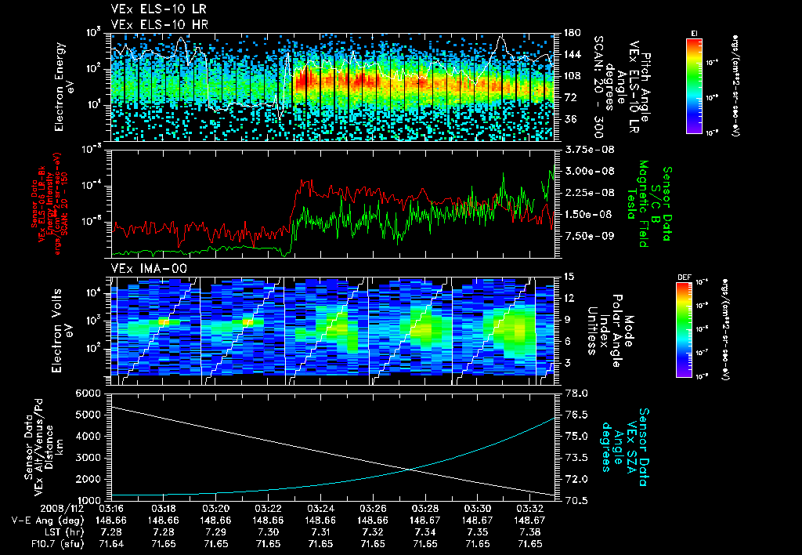Click the F10.7 value '71.64'

click(x=111, y=544)
